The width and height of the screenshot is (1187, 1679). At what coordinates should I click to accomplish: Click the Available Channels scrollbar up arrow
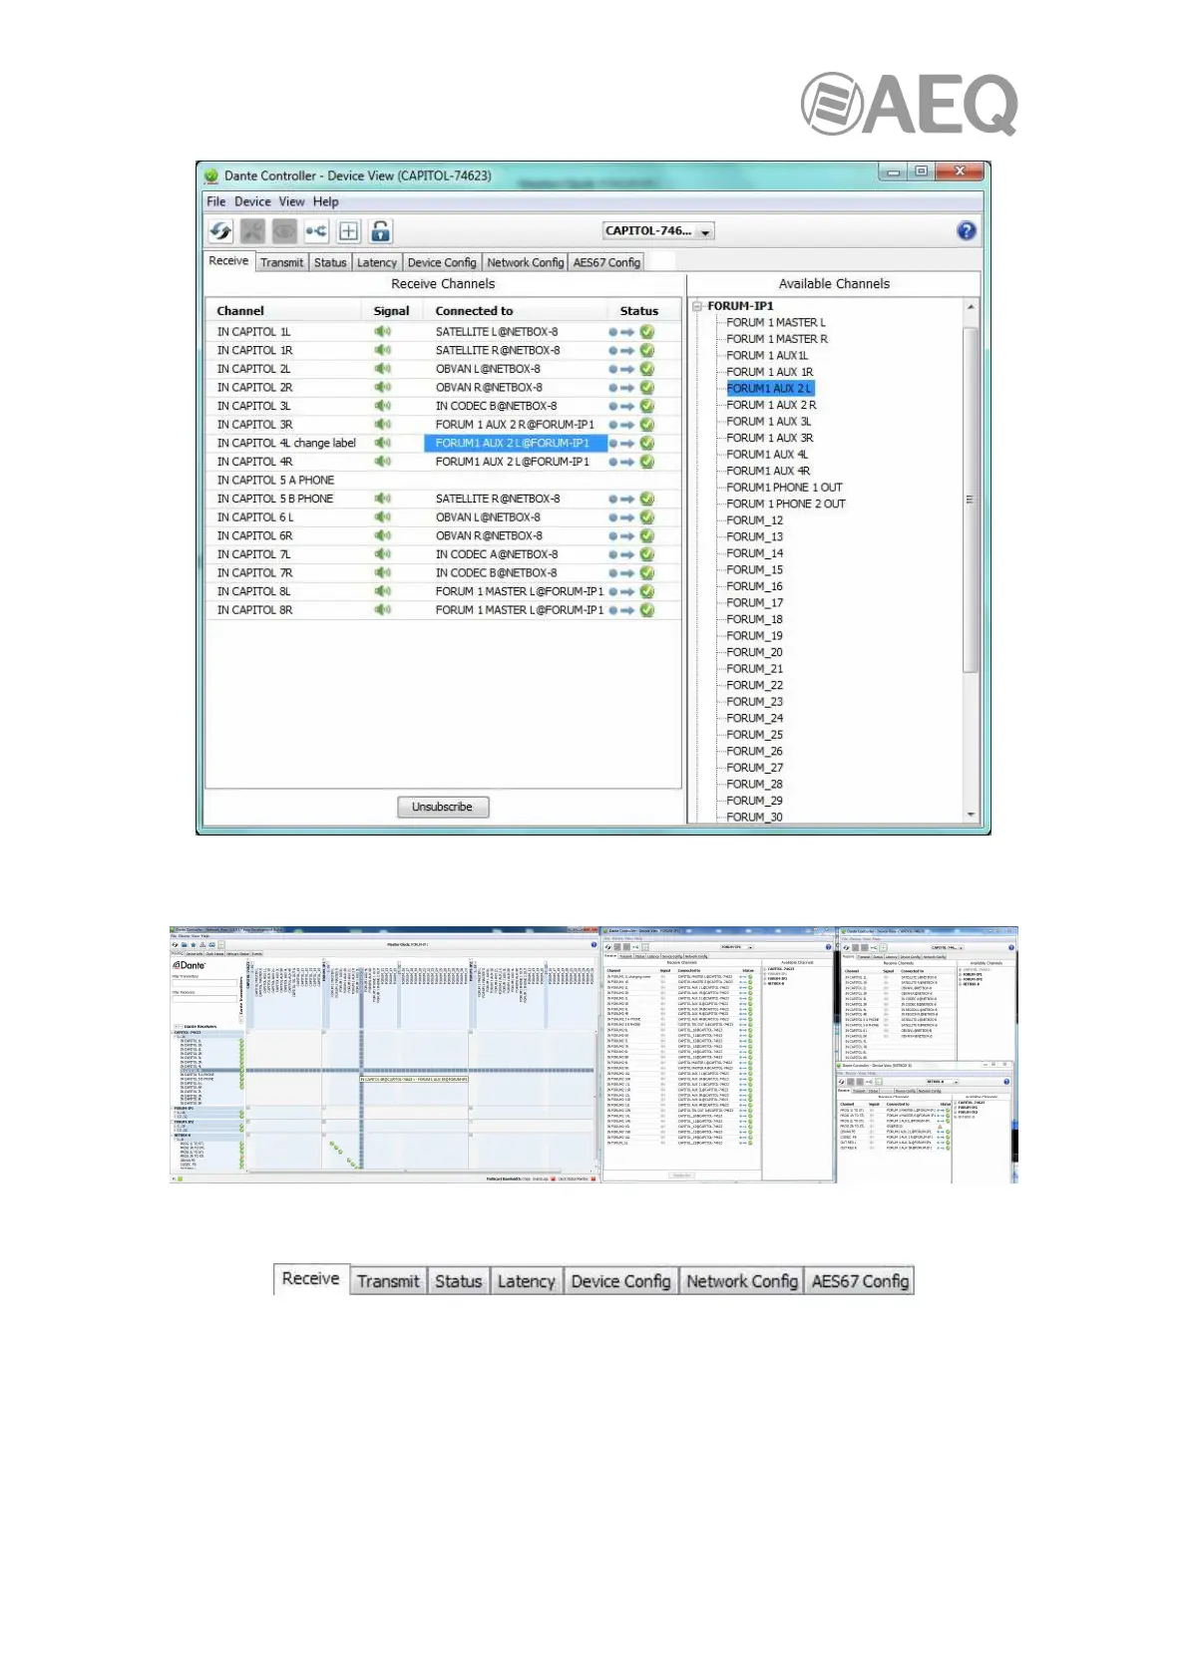[x=971, y=307]
